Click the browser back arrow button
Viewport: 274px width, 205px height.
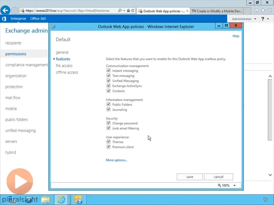point(5,10)
